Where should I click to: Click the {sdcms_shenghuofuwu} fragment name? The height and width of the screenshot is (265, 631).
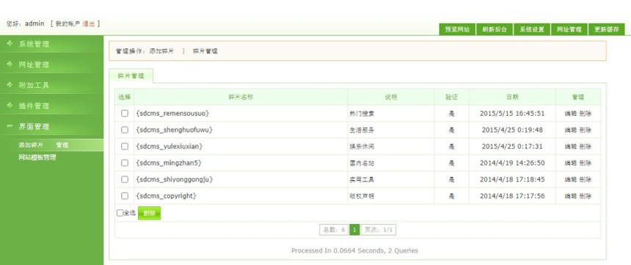[174, 130]
